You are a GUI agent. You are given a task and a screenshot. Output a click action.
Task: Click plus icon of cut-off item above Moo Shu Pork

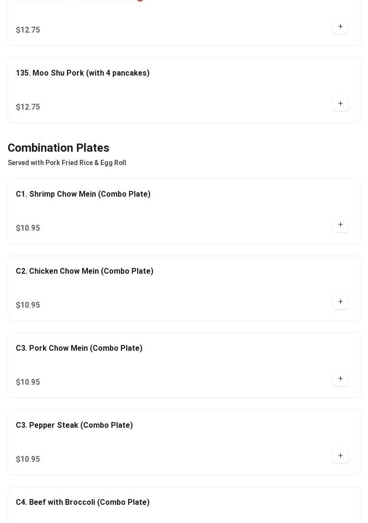[x=340, y=26]
